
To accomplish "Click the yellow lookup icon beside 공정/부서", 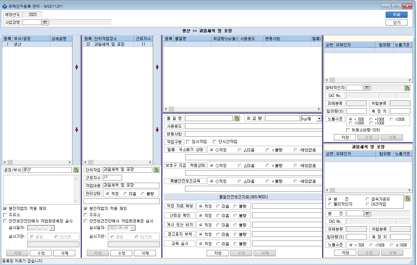I will coord(76,170).
